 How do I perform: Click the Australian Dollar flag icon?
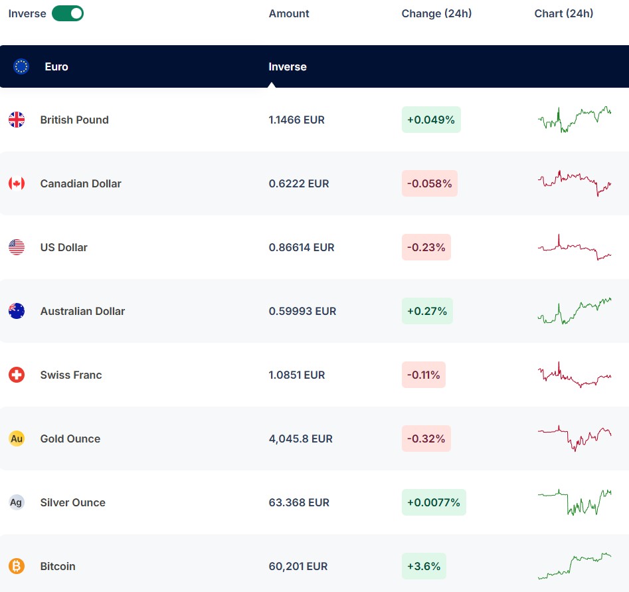(x=17, y=311)
